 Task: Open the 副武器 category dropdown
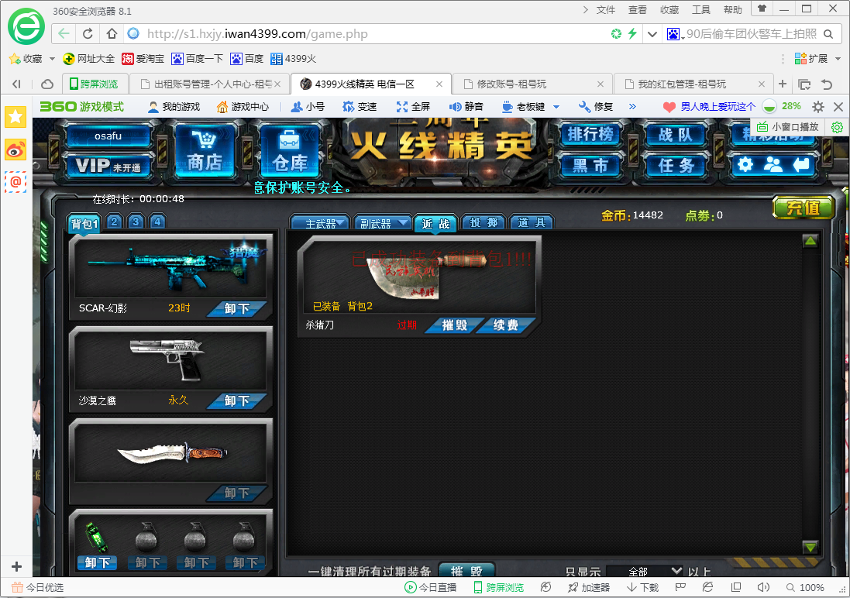tap(383, 223)
